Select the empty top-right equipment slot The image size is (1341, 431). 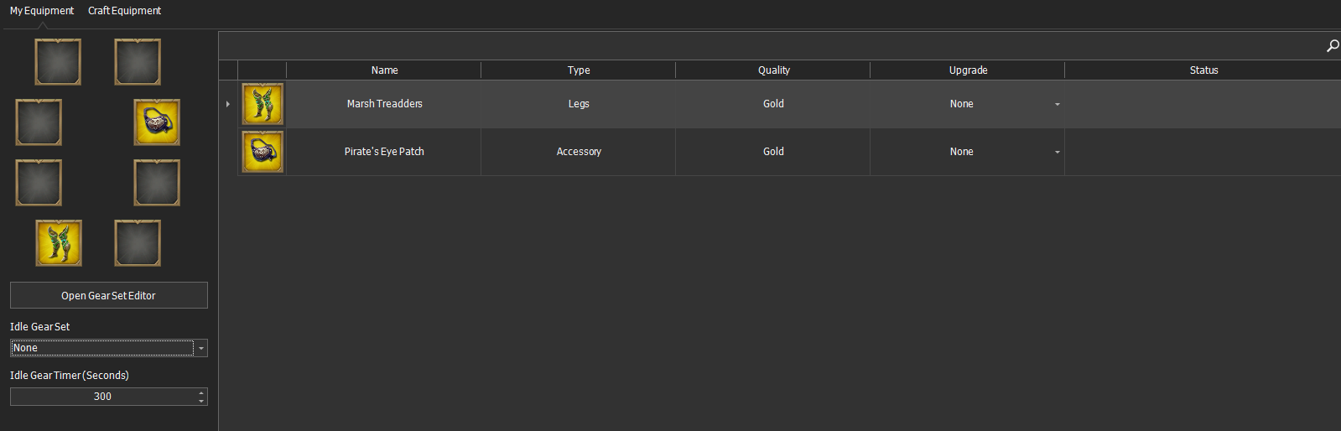pyautogui.click(x=138, y=62)
